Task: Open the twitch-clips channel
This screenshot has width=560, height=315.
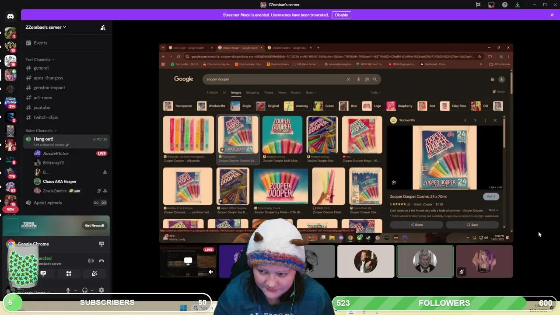Action: (66, 117)
